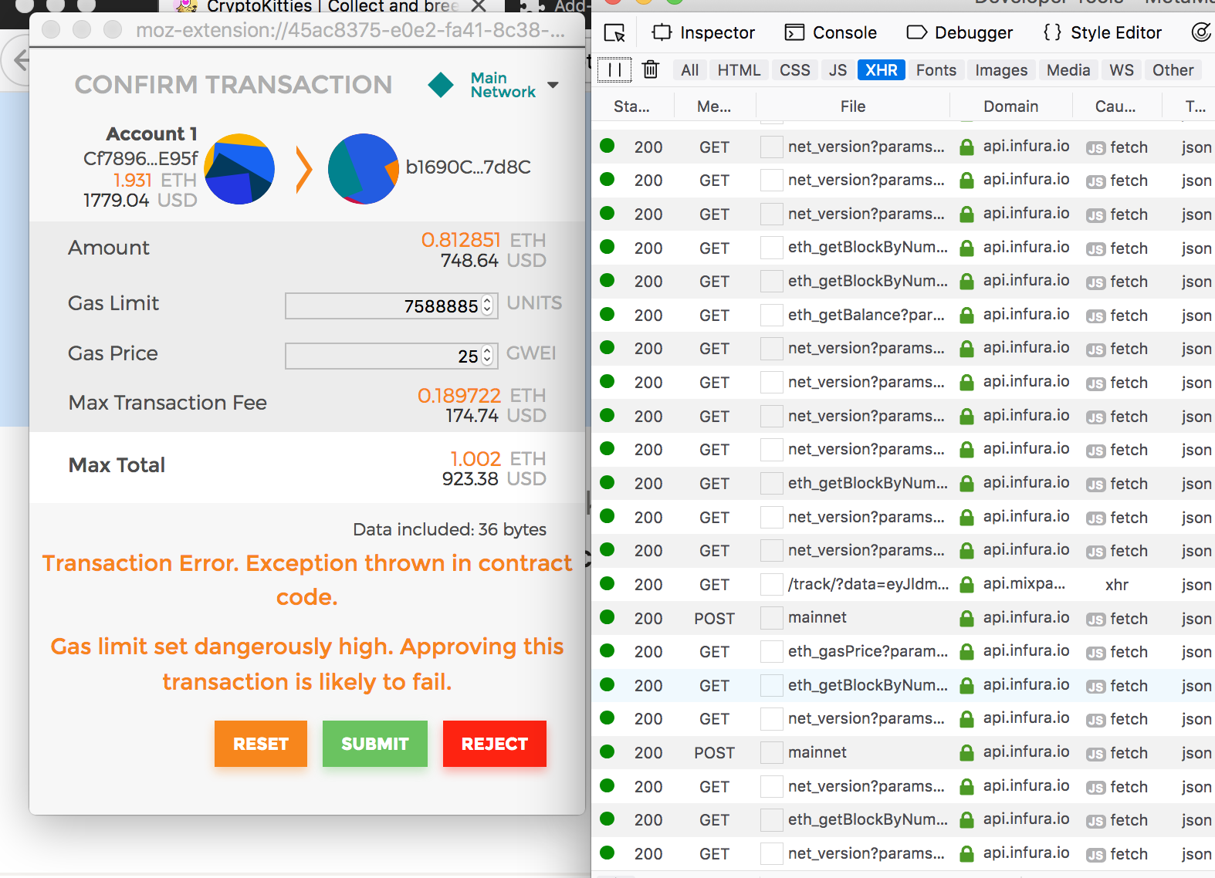The height and width of the screenshot is (878, 1215).
Task: Toggle the XHR request filter
Action: click(x=881, y=70)
